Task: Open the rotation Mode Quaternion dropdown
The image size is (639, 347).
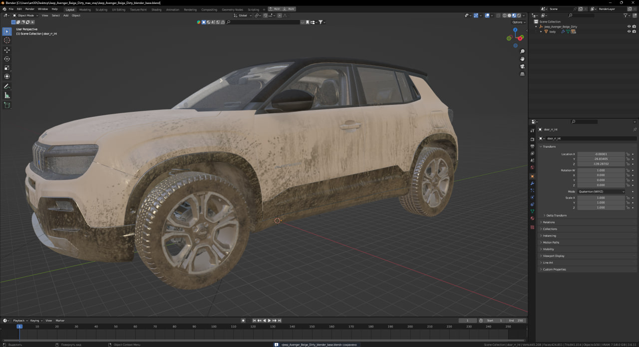Action: click(601, 191)
